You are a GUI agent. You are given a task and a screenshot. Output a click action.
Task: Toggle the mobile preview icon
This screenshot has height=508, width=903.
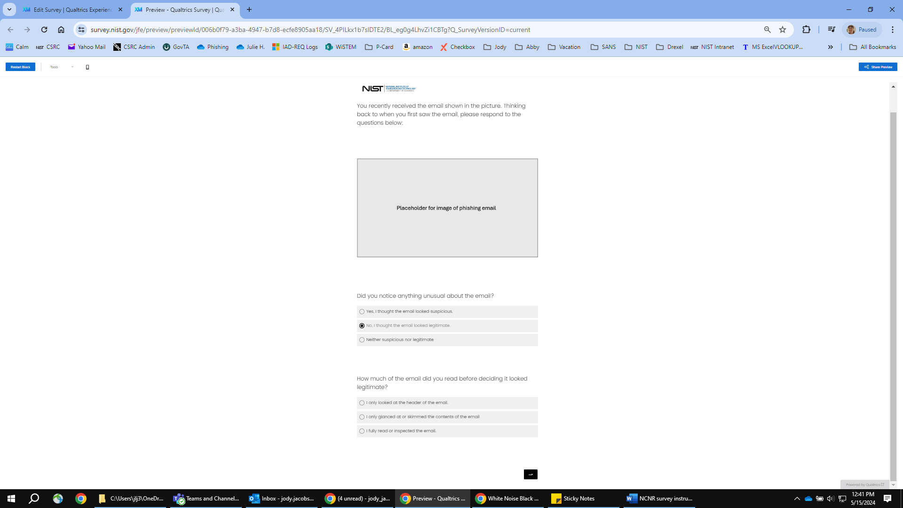click(x=87, y=67)
